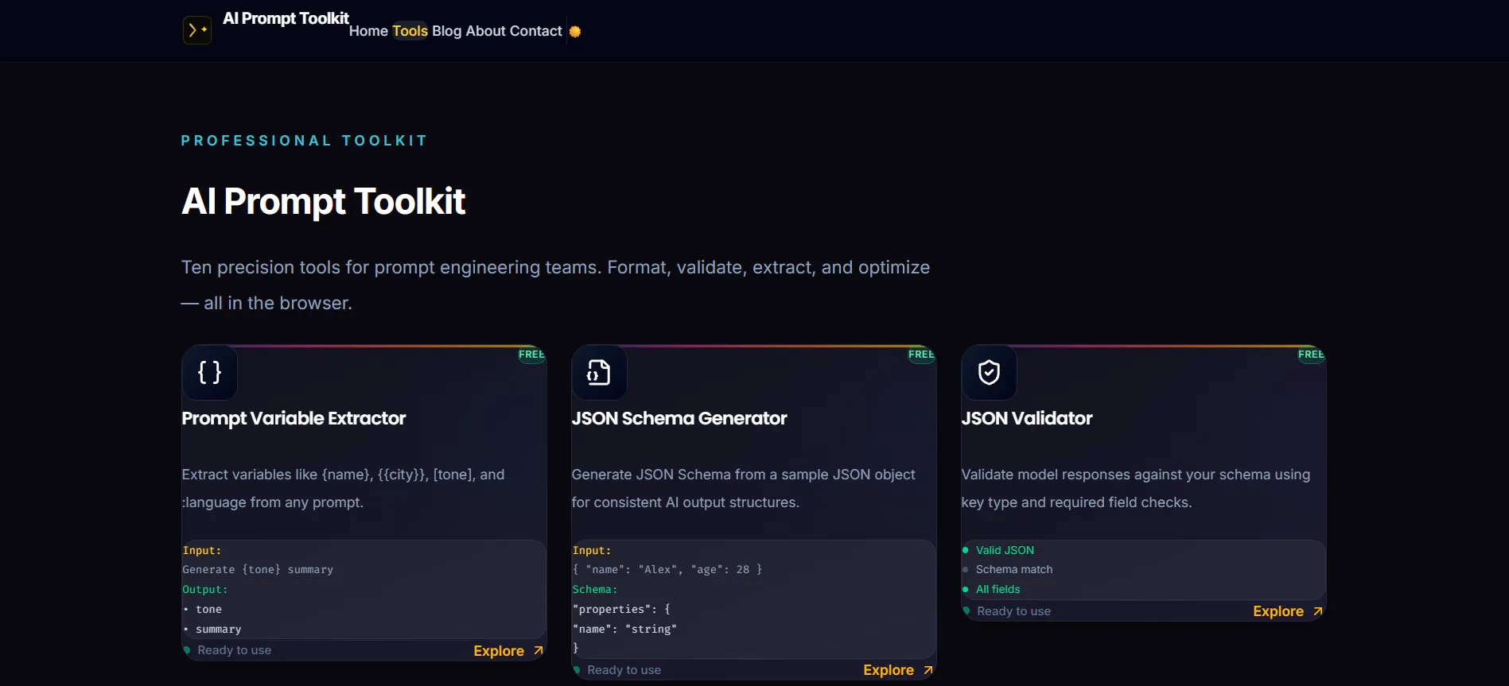The width and height of the screenshot is (1509, 686).
Task: Open the curly braces icon of Prompt Variable Extractor
Action: coord(209,372)
